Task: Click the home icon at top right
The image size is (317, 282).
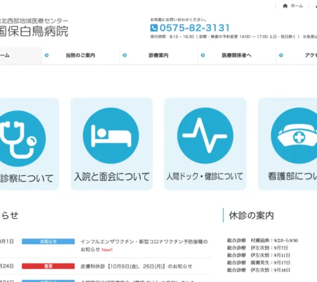Action: [x=285, y=6]
